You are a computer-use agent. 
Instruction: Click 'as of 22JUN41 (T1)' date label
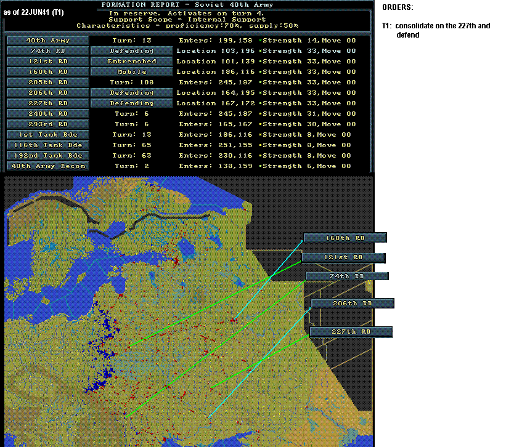(33, 12)
